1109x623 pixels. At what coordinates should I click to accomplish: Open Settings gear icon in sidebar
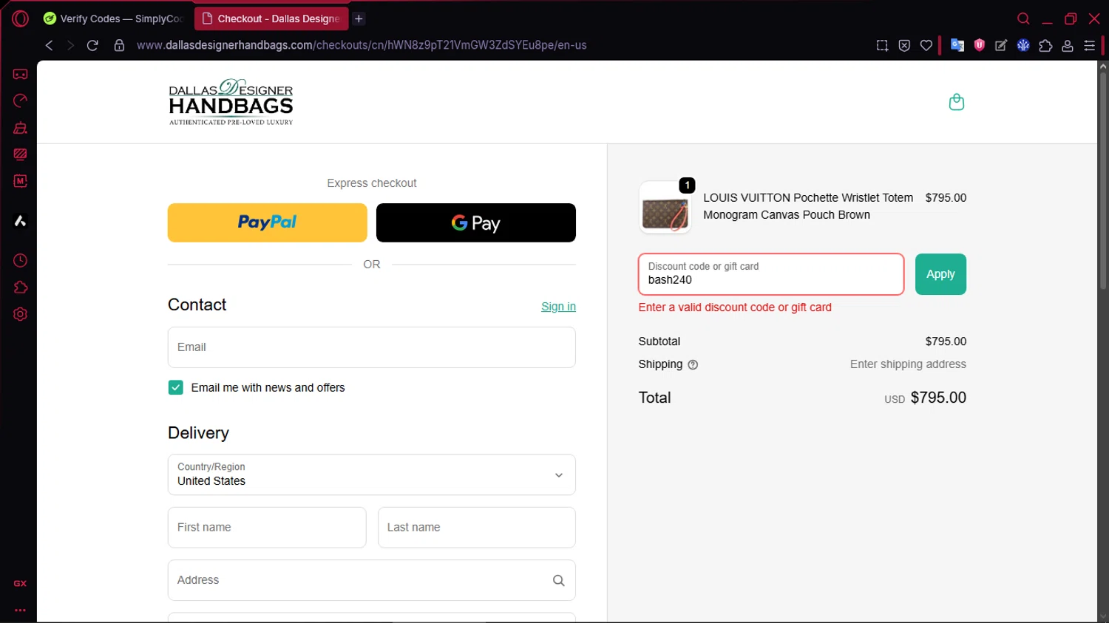[20, 314]
